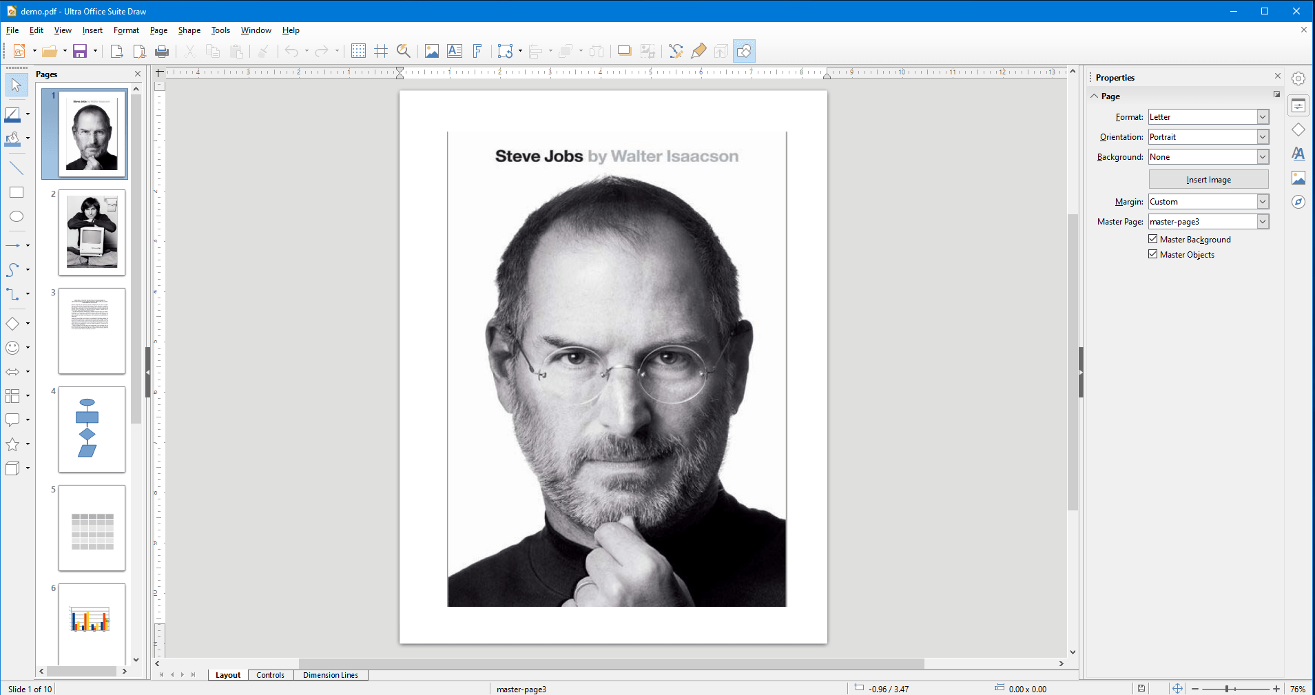Click the Insert Image toolbar icon
The height and width of the screenshot is (695, 1315).
[432, 51]
